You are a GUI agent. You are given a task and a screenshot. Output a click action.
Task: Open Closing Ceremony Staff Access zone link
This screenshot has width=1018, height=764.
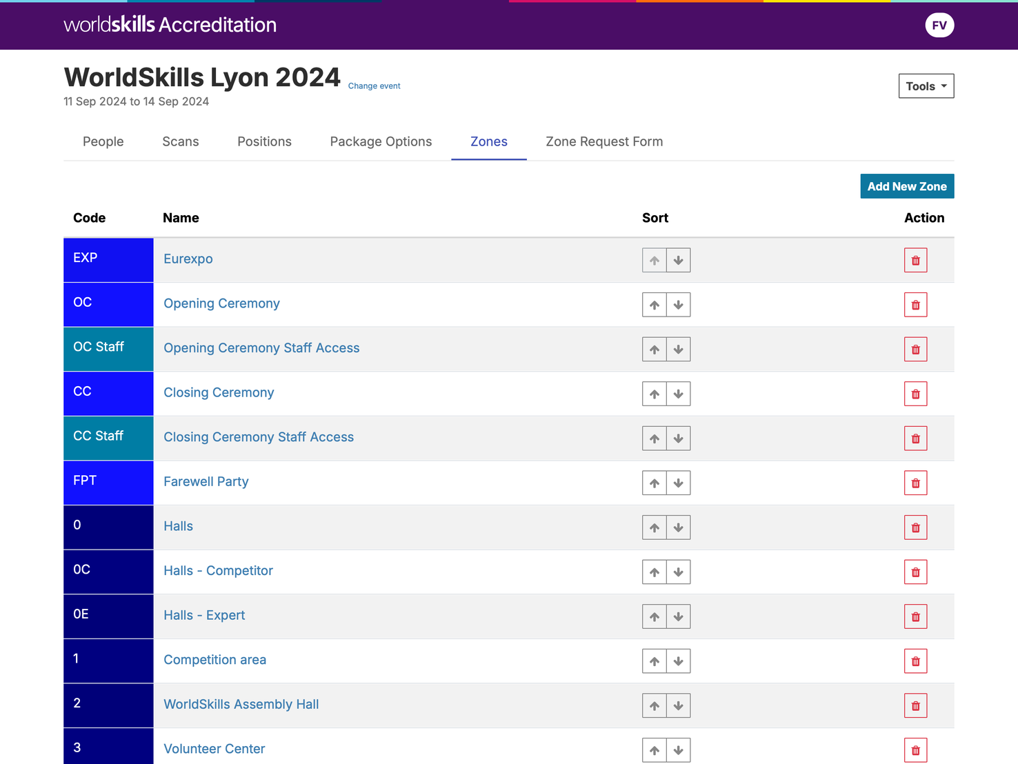click(259, 437)
